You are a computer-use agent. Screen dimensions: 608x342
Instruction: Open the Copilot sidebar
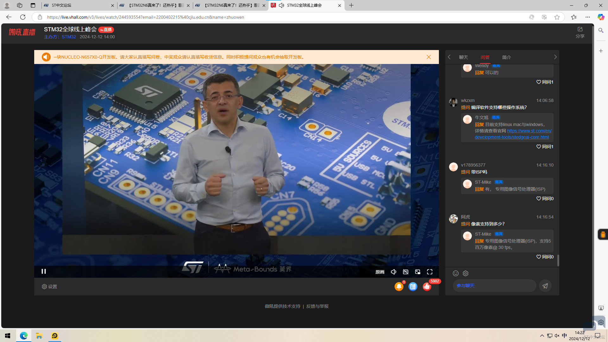coord(601,17)
